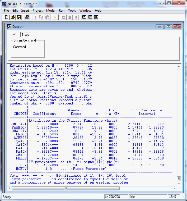
Task: Open the Help menu
Action: click(x=98, y=11)
